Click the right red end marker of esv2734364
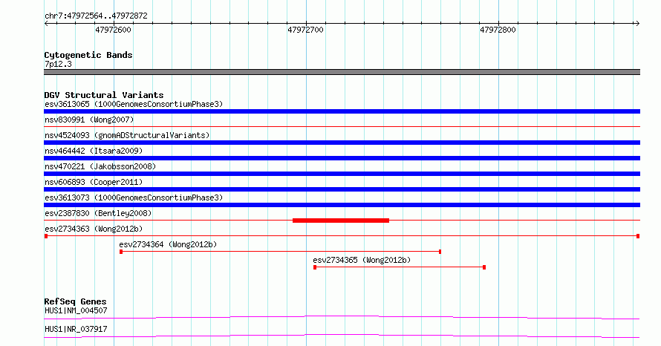 (440, 252)
